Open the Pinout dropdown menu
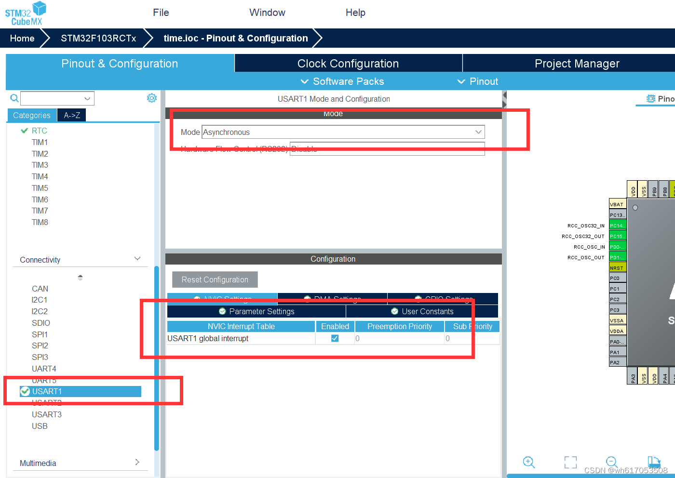 point(478,81)
